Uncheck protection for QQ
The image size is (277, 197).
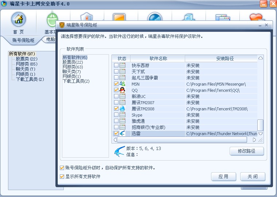[x=116, y=90]
